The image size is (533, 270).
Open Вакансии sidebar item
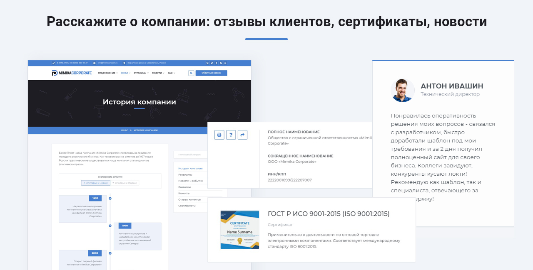coord(184,187)
